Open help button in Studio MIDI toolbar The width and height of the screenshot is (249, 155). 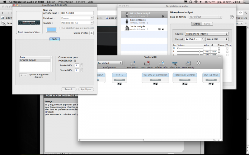tap(198, 63)
